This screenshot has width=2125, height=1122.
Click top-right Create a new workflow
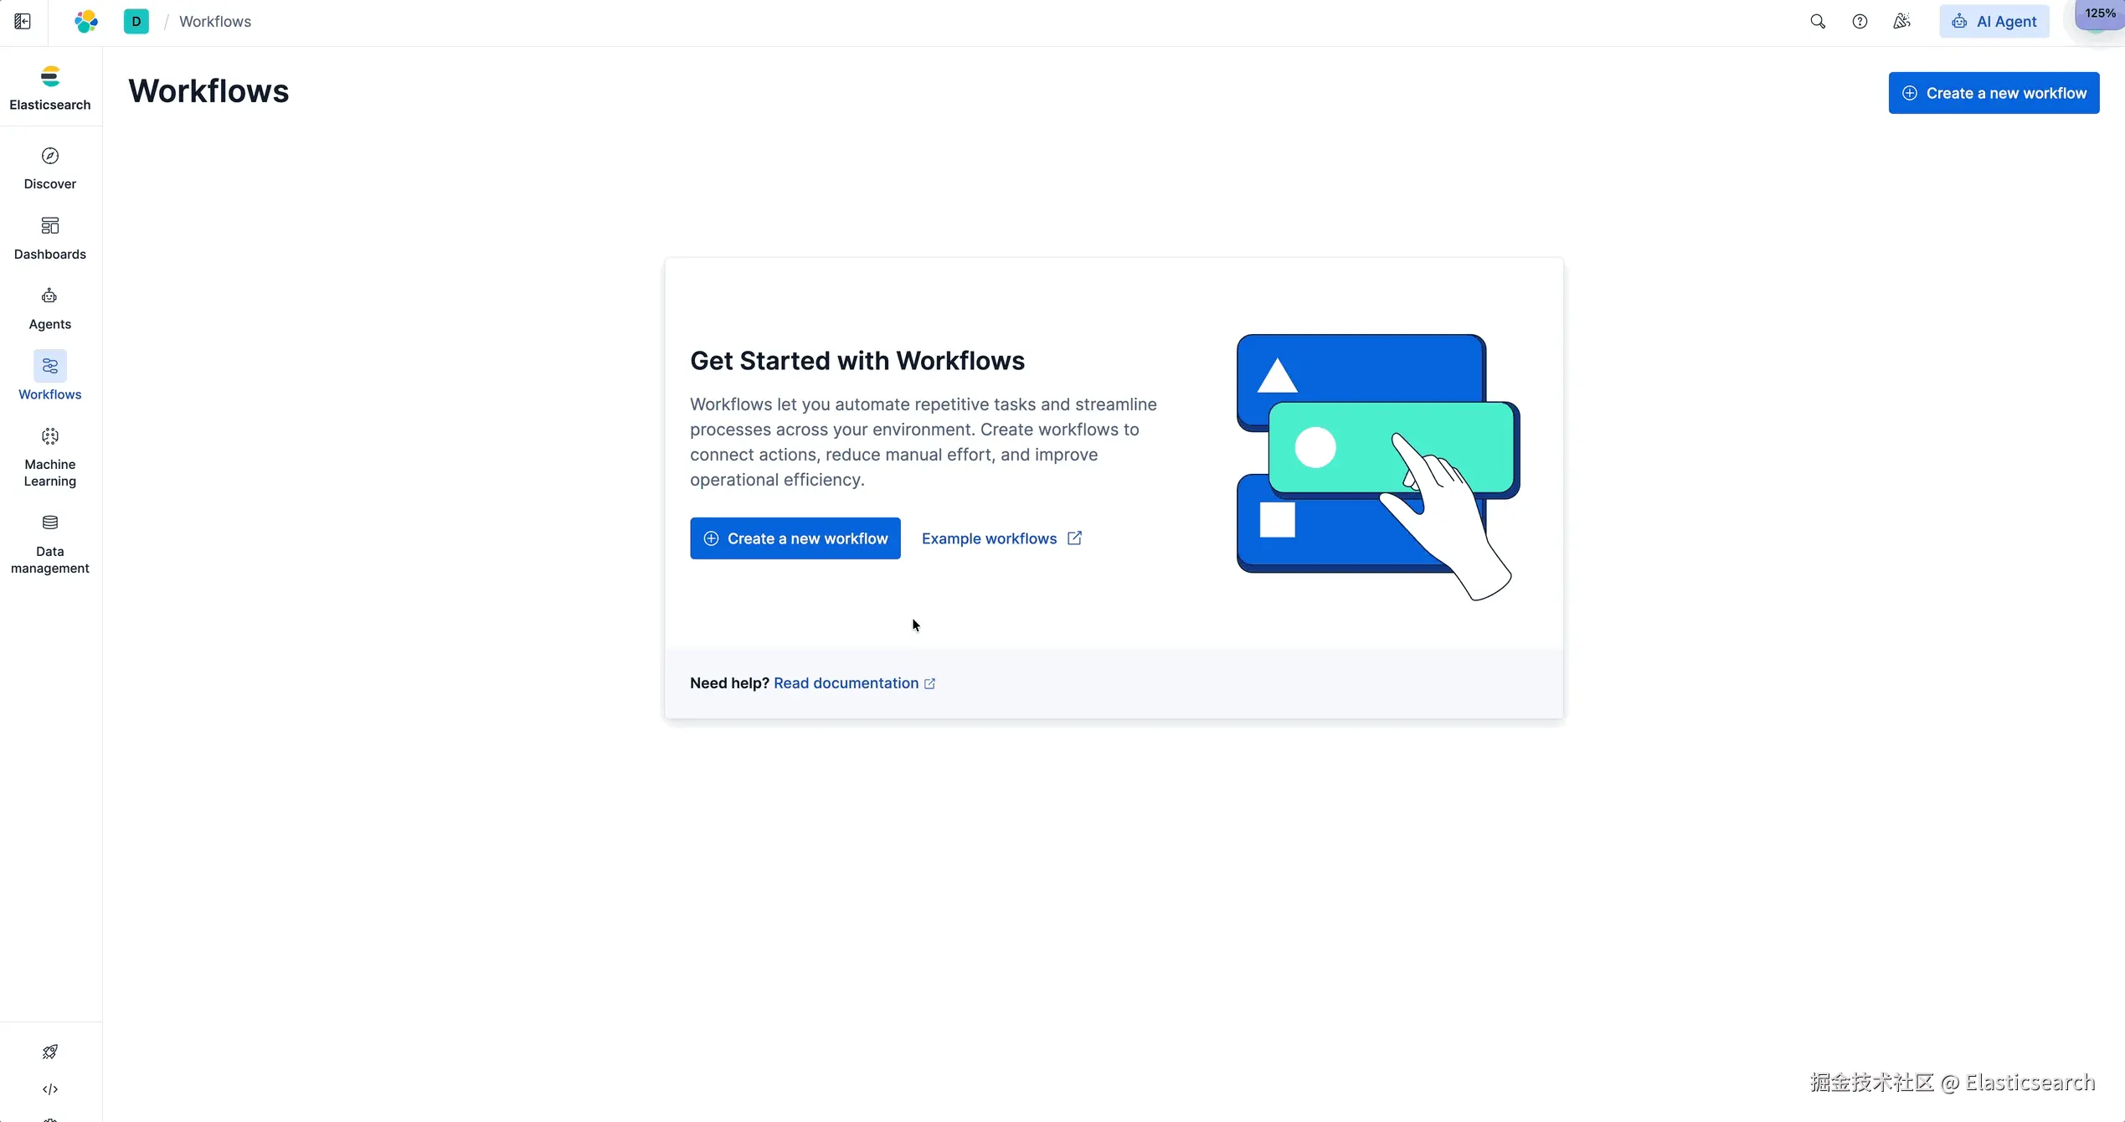1994,93
